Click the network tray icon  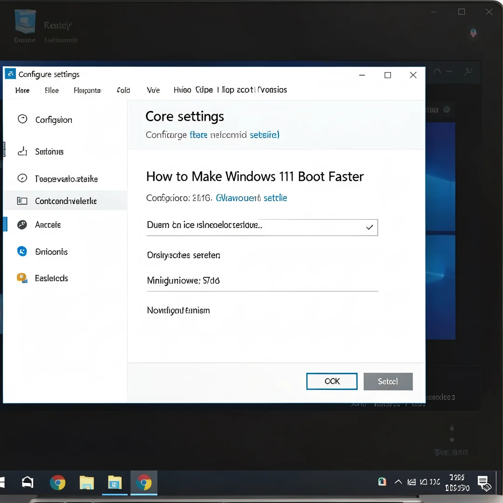pos(412,482)
